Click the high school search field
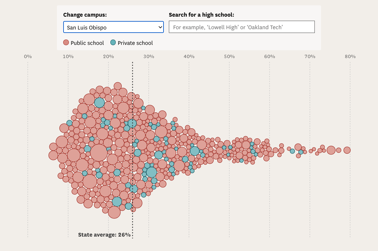Screen dimensions: 378x251 pyautogui.click(x=242, y=27)
